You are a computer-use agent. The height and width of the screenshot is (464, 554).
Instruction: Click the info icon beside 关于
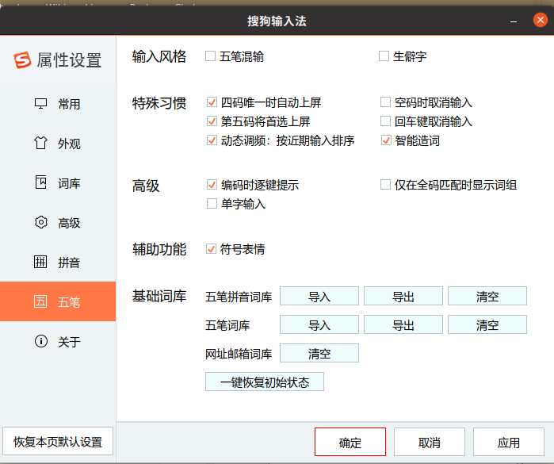tap(41, 341)
